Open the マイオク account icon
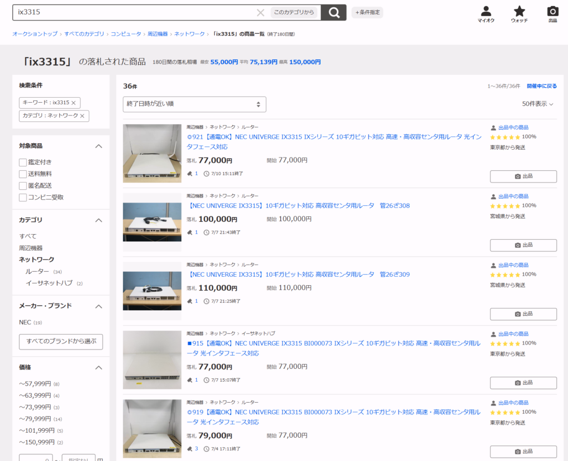Screen dimensions: 568x461 point(486,14)
